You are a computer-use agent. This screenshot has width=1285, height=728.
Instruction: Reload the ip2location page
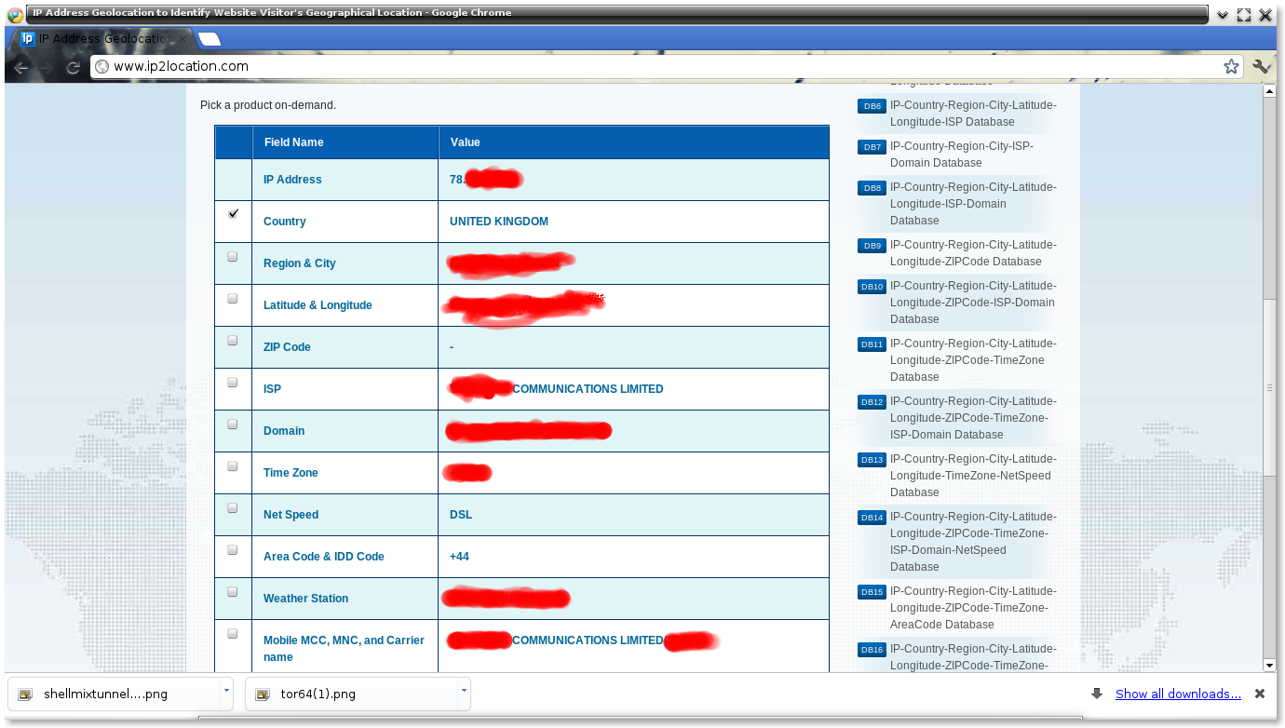click(x=73, y=67)
